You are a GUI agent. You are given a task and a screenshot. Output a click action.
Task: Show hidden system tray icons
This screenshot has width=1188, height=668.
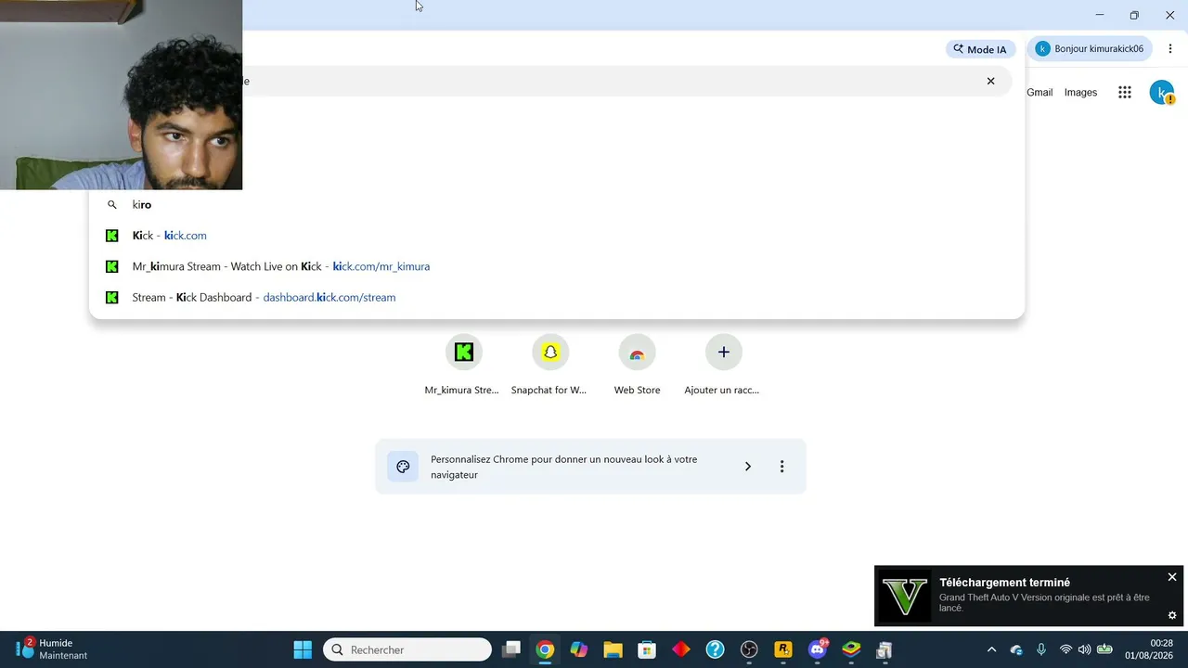coord(991,649)
